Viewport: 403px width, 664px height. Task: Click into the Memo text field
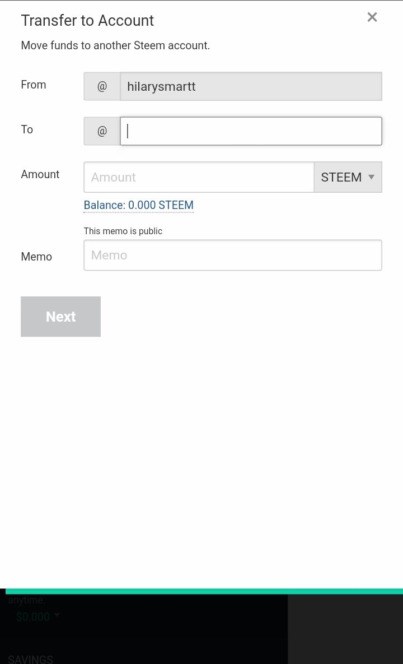(232, 256)
